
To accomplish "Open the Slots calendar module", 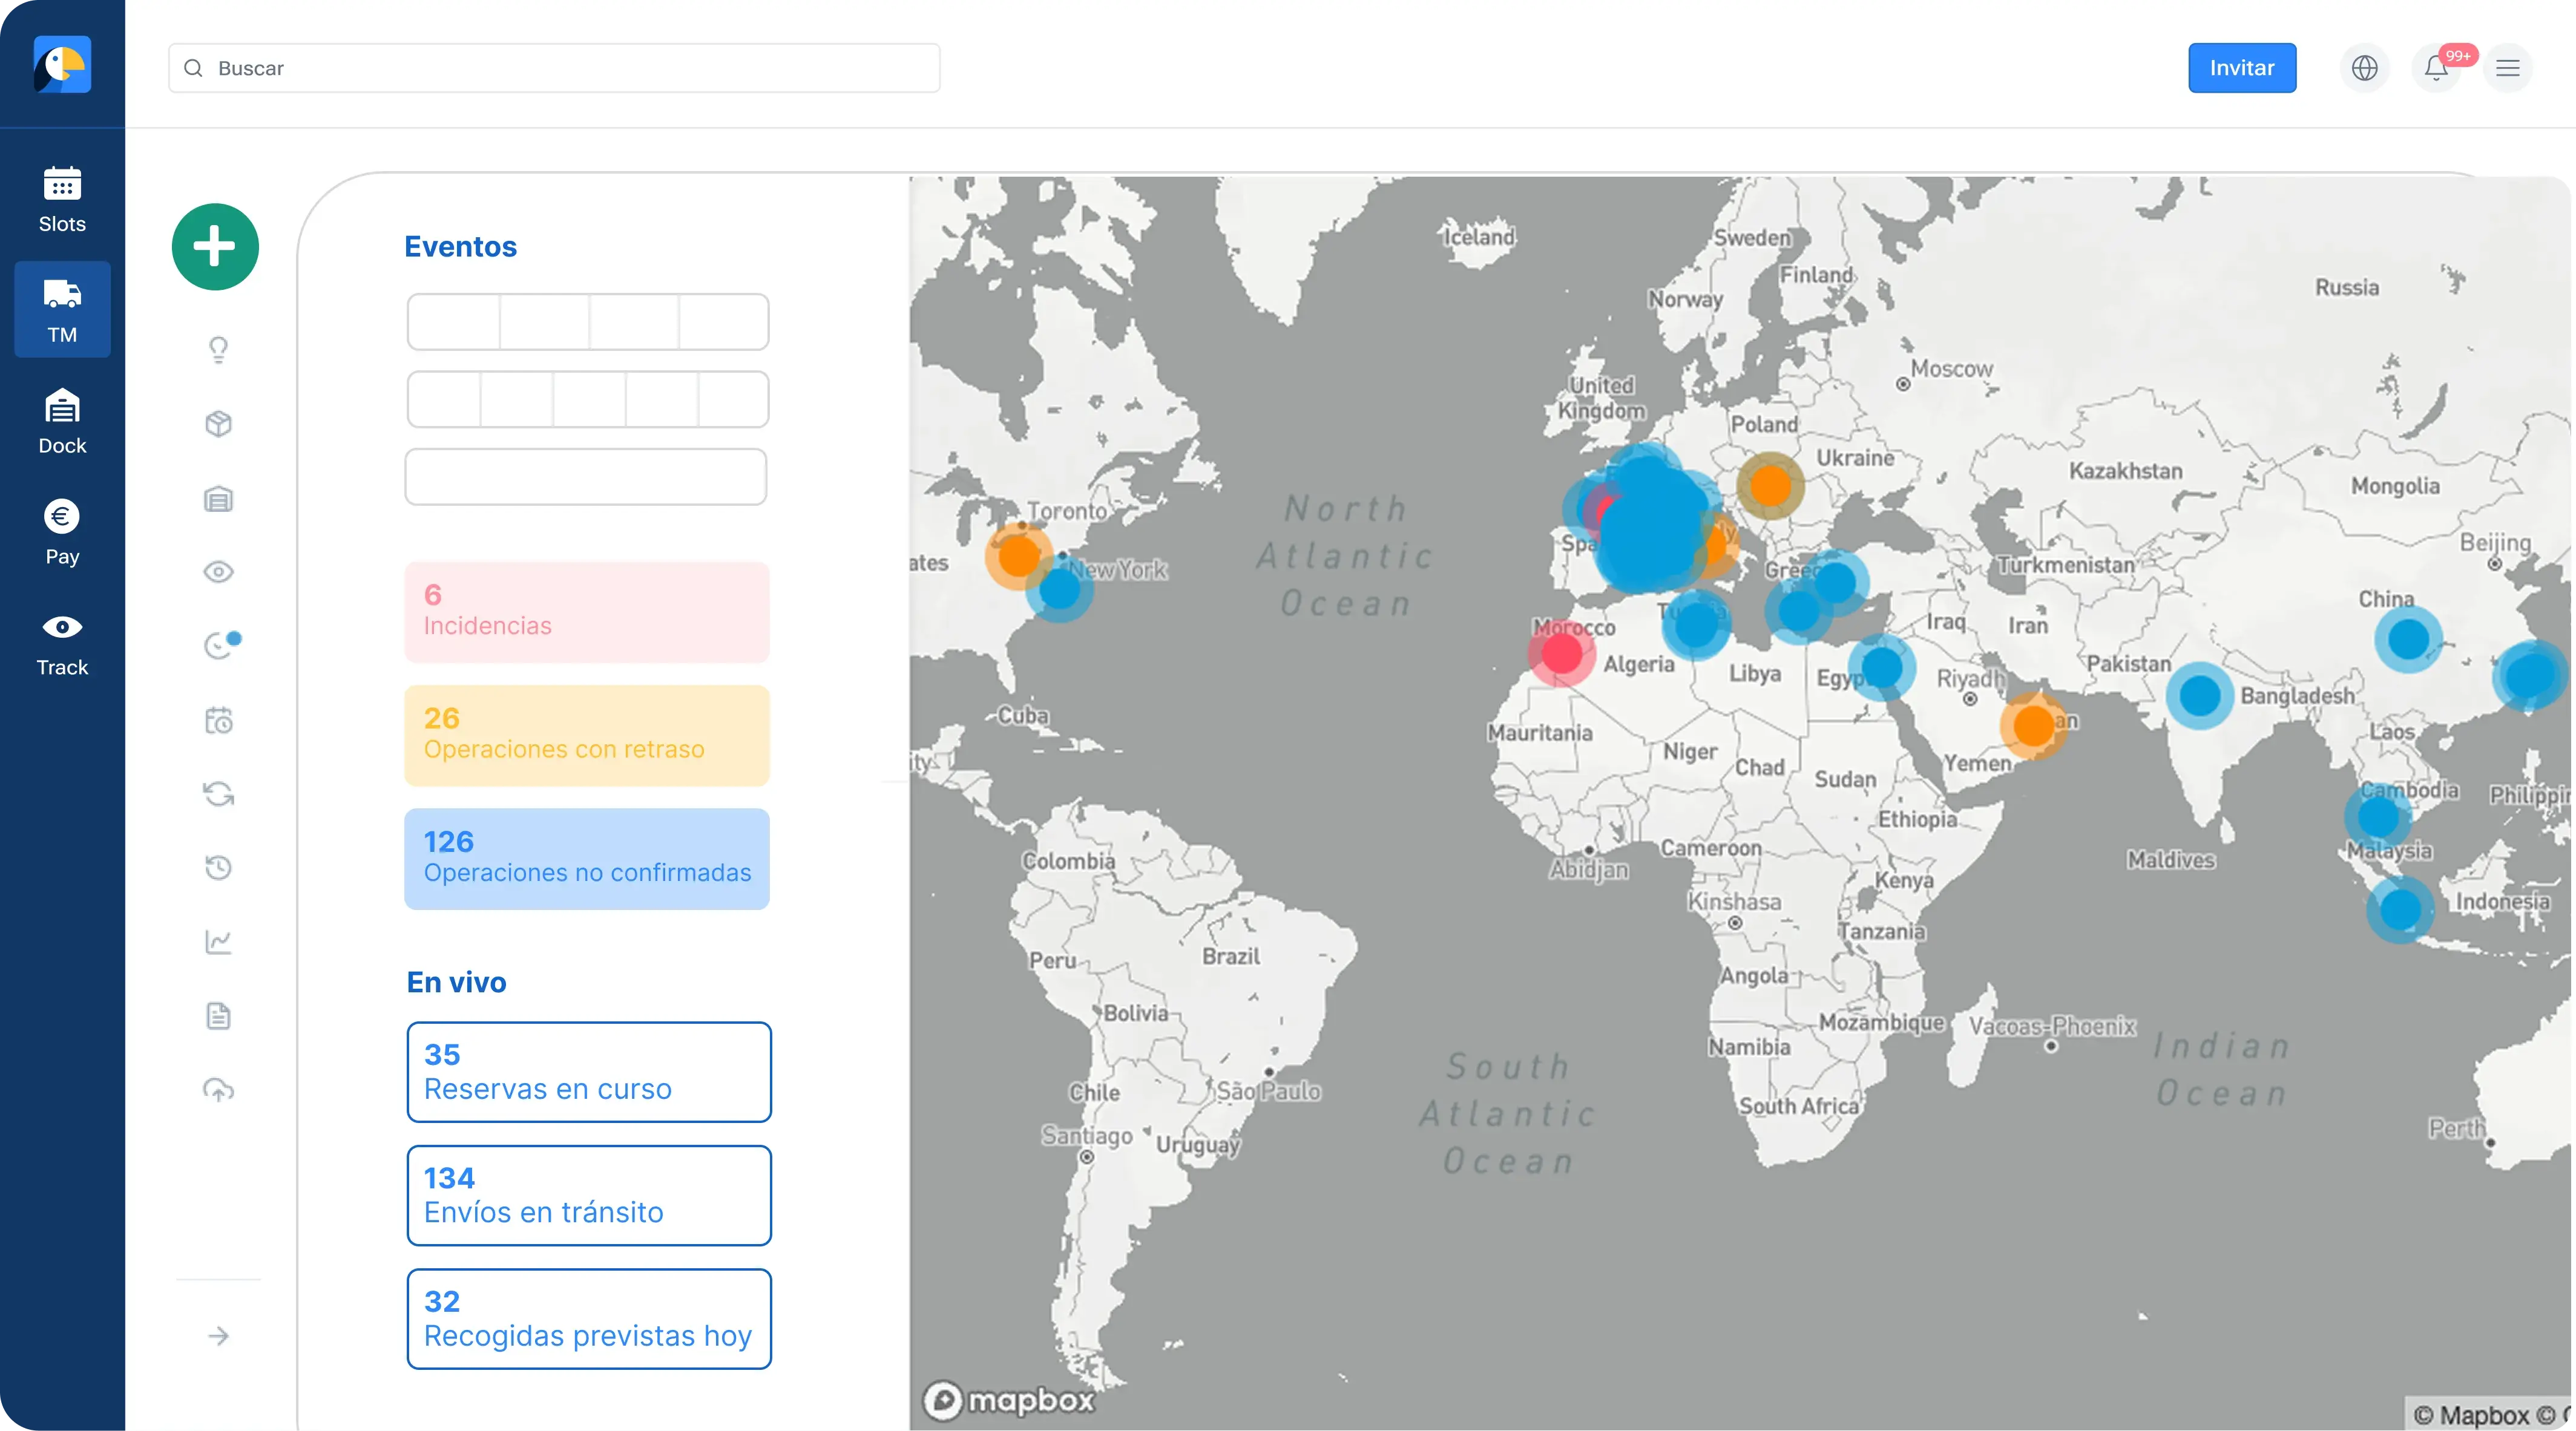I will pyautogui.click(x=62, y=200).
